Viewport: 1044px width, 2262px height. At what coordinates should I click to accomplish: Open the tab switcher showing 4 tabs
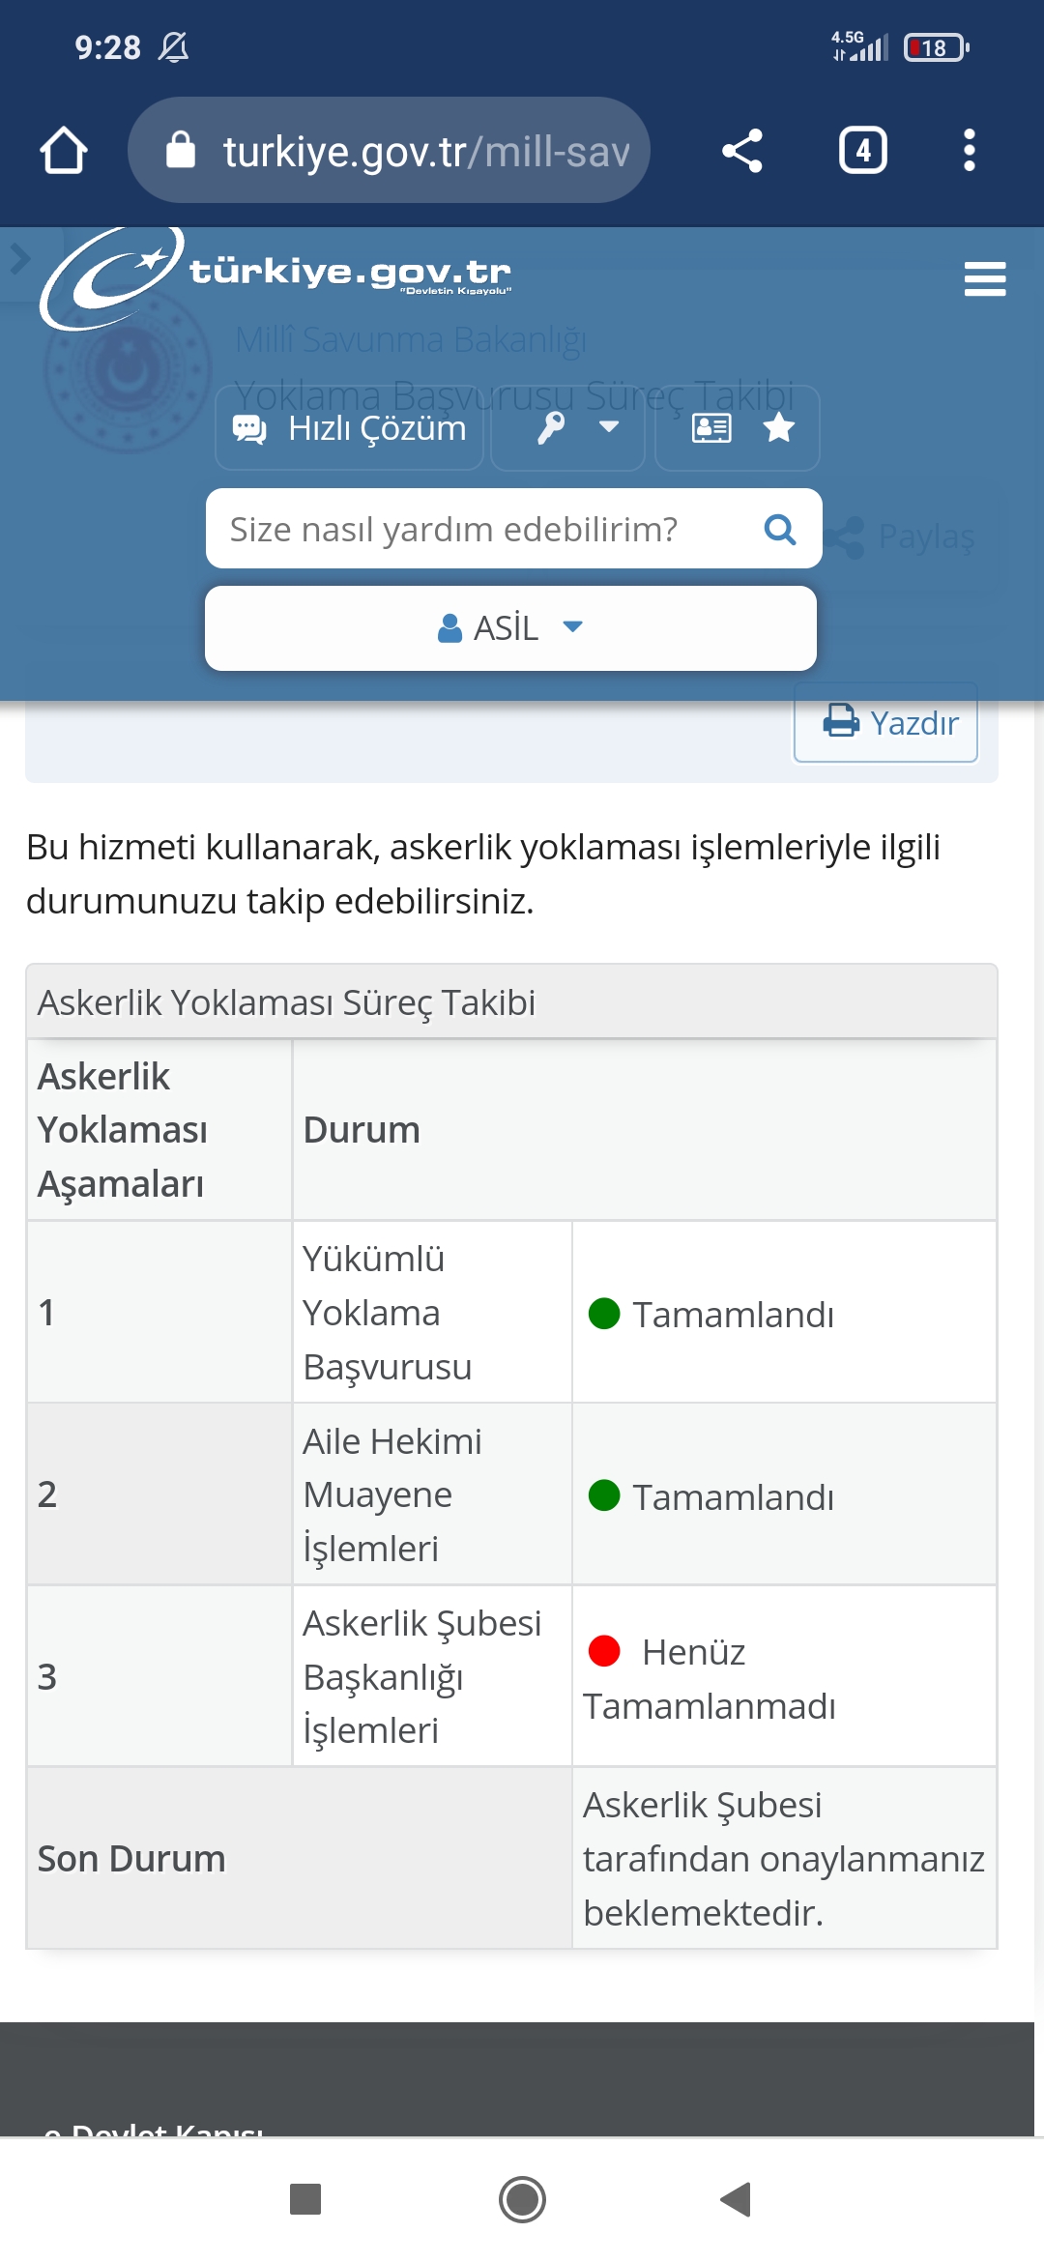863,151
